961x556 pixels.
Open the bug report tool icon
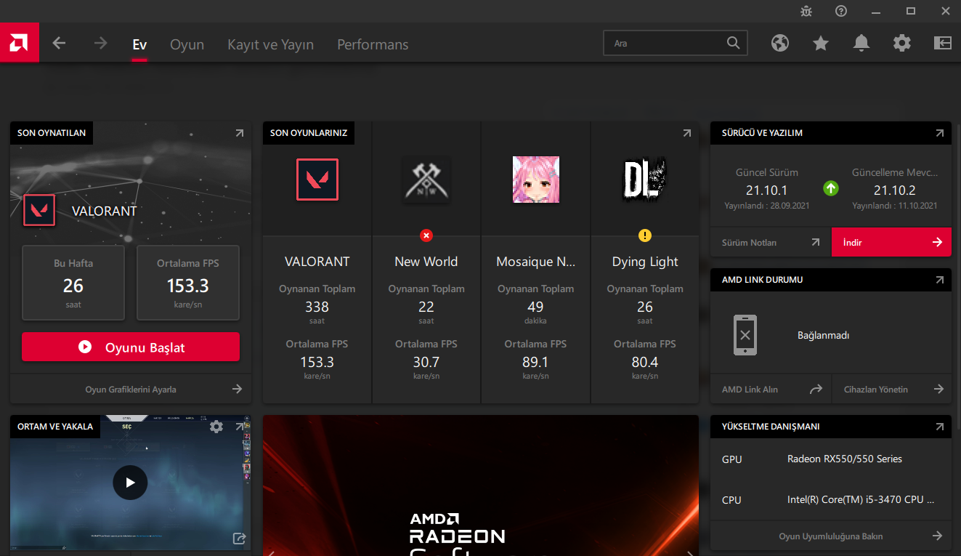point(806,11)
